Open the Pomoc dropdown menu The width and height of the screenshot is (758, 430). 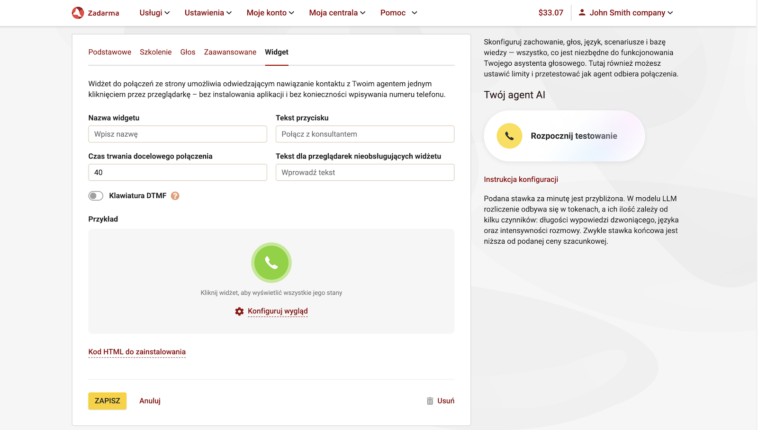[398, 13]
